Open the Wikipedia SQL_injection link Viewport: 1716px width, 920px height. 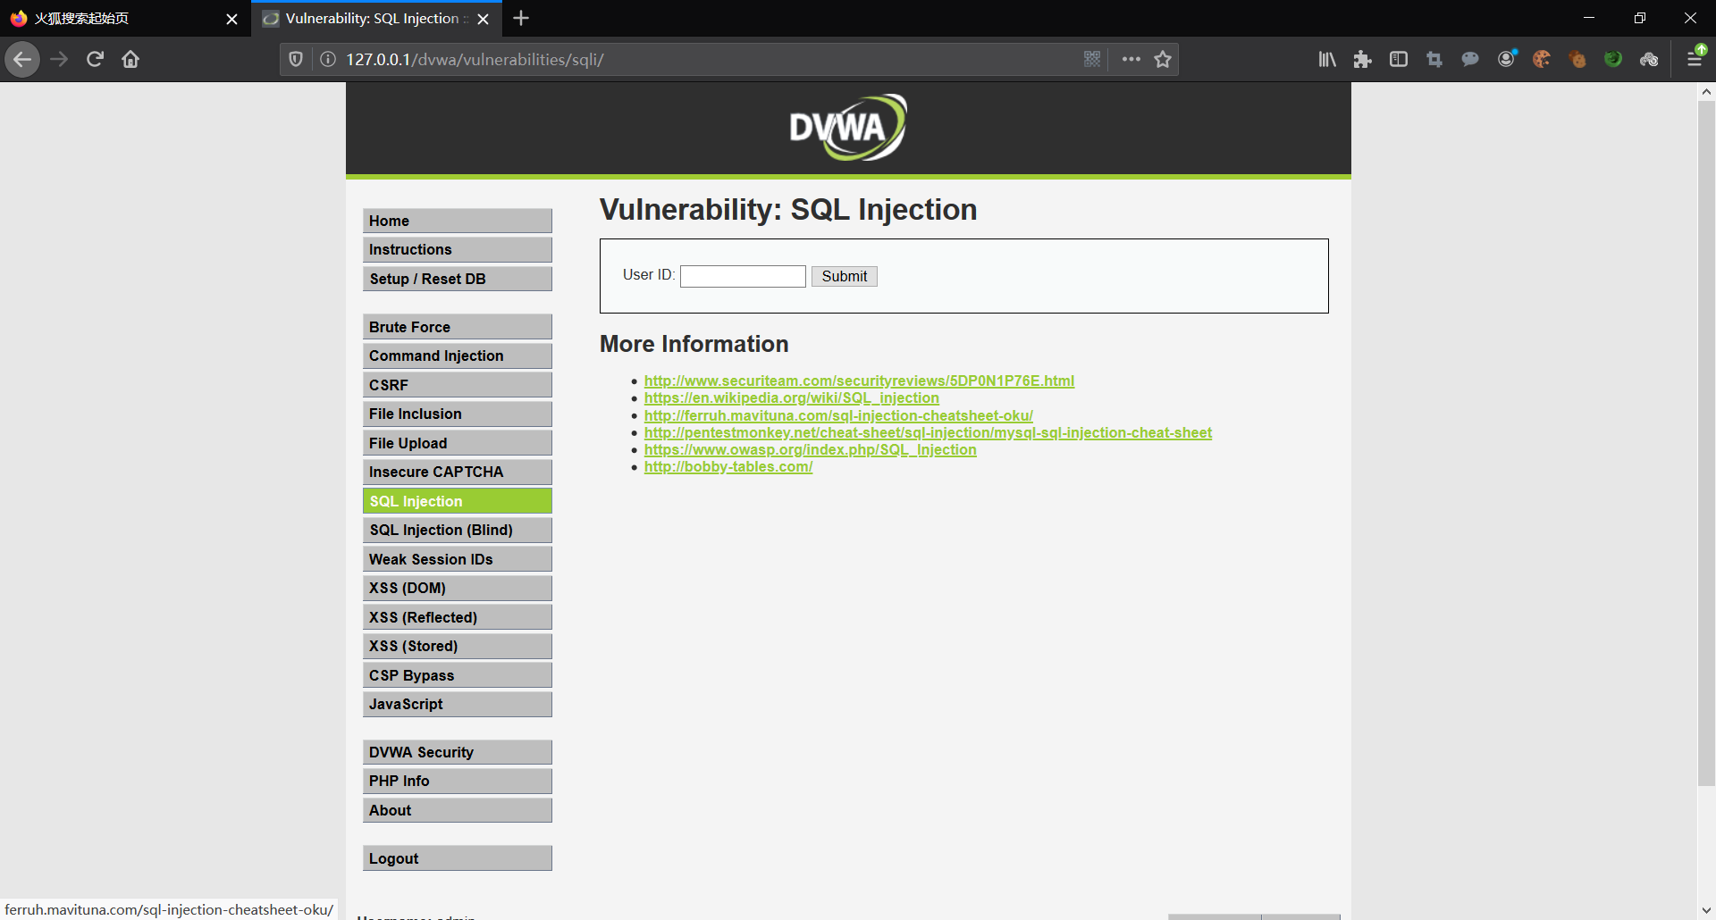tap(792, 397)
